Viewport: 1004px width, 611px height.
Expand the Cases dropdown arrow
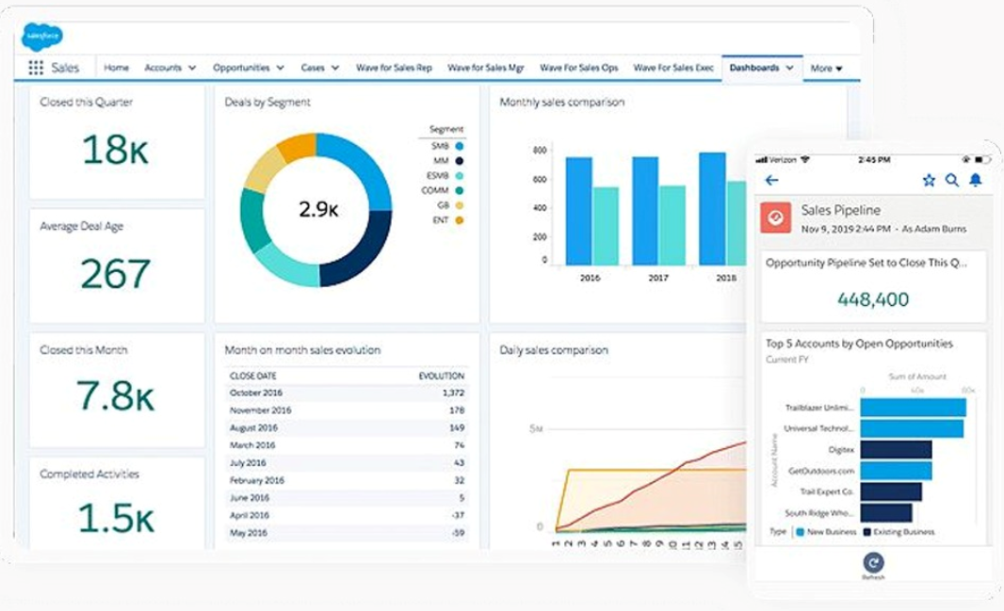point(334,68)
